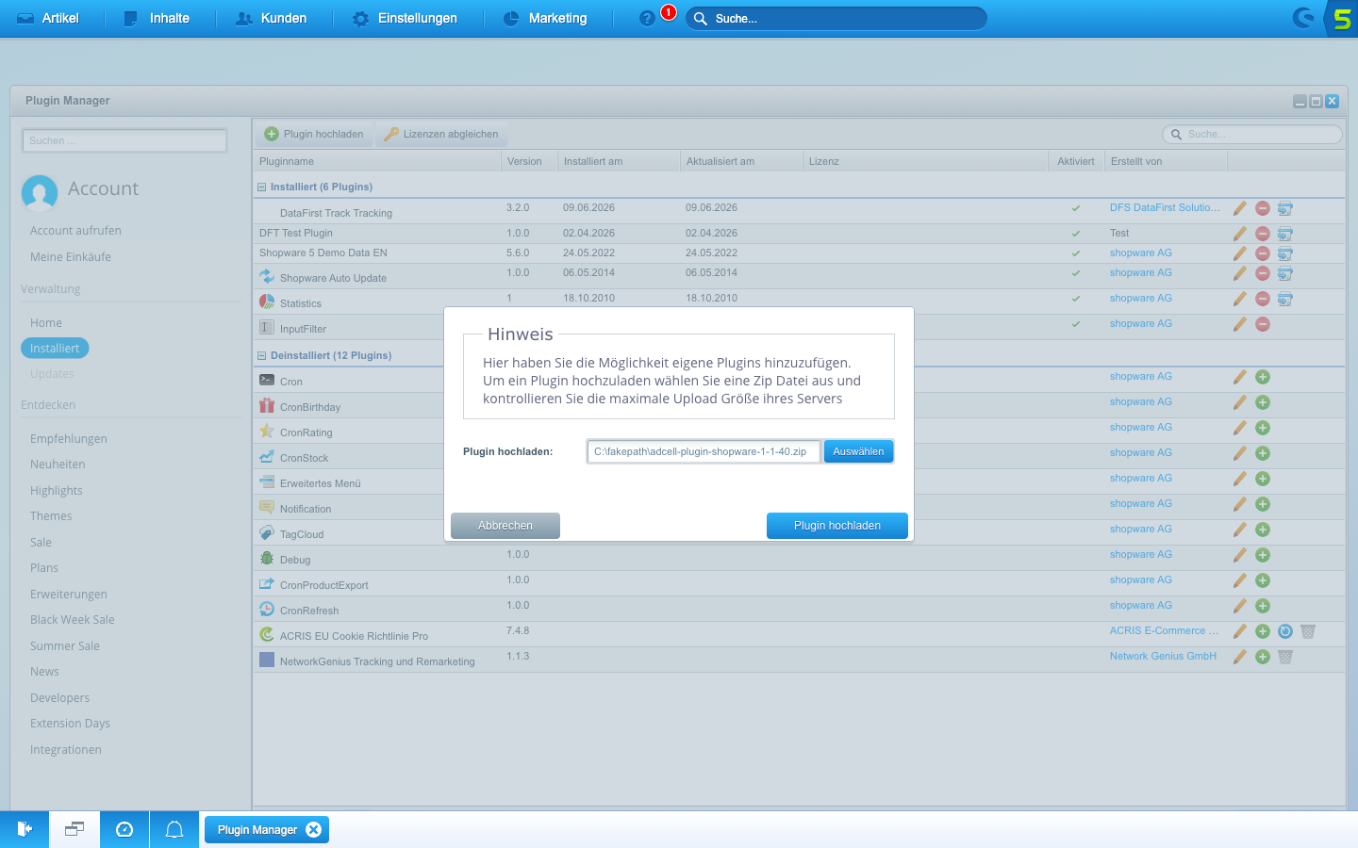Click the help question mark icon

point(647,18)
